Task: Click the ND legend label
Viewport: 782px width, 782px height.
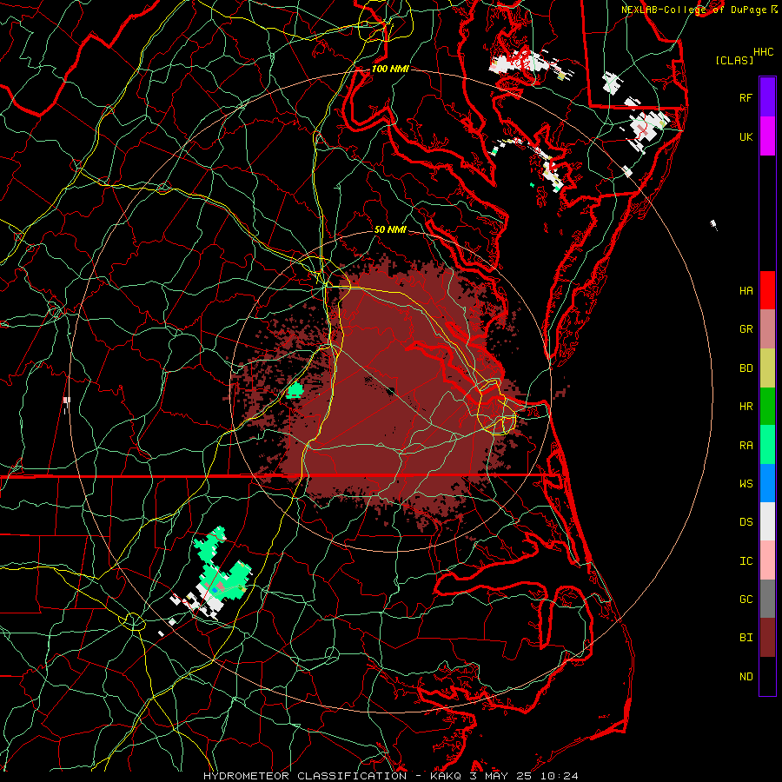Action: 746,677
